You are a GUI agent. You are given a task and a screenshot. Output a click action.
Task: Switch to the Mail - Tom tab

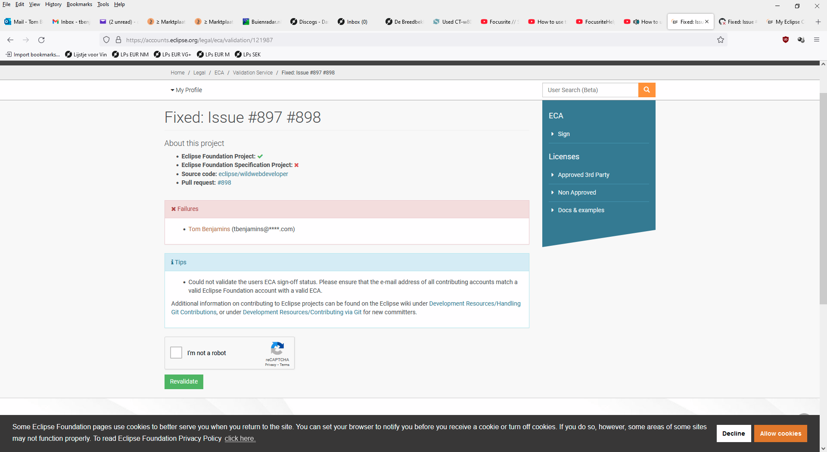[x=24, y=22]
